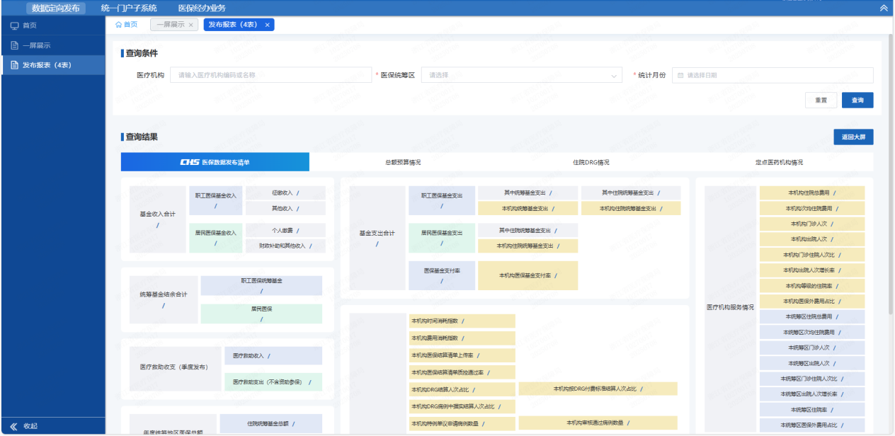Open the 定点医药机构情况 tab

(779, 162)
